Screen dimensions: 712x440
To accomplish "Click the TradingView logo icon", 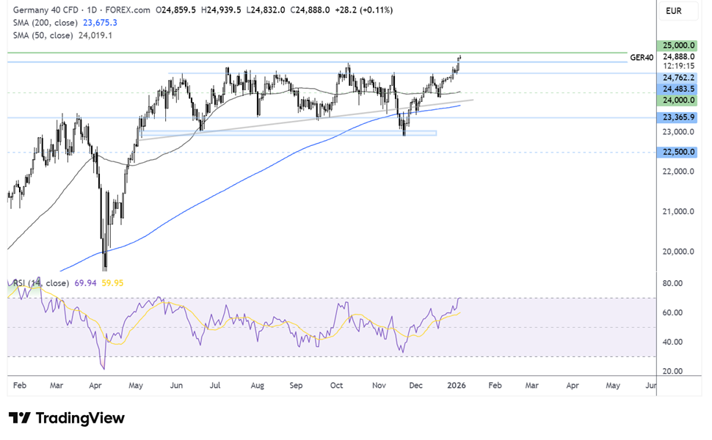I will [20, 418].
